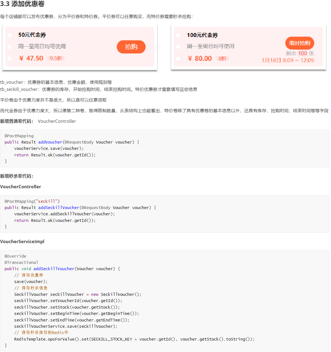Click the 8折 discount tag
Screen dimensions: 331x352
click(x=222, y=59)
